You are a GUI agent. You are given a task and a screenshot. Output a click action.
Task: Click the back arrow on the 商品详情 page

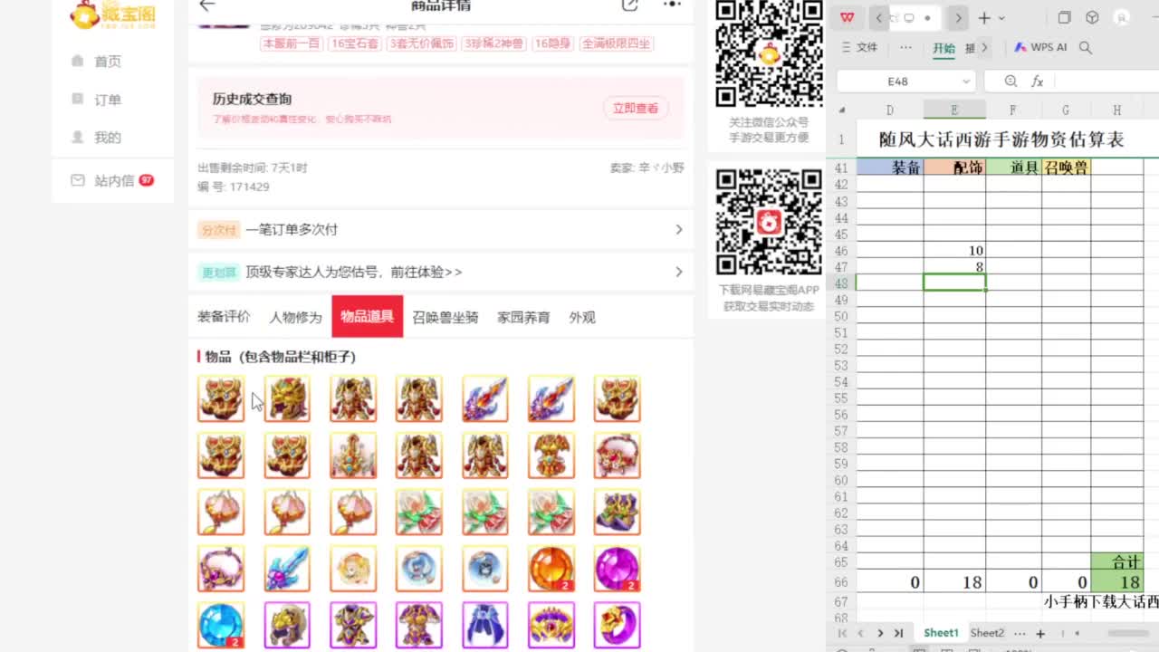(206, 6)
